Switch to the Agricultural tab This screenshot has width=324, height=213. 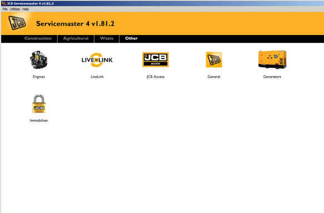coord(76,38)
